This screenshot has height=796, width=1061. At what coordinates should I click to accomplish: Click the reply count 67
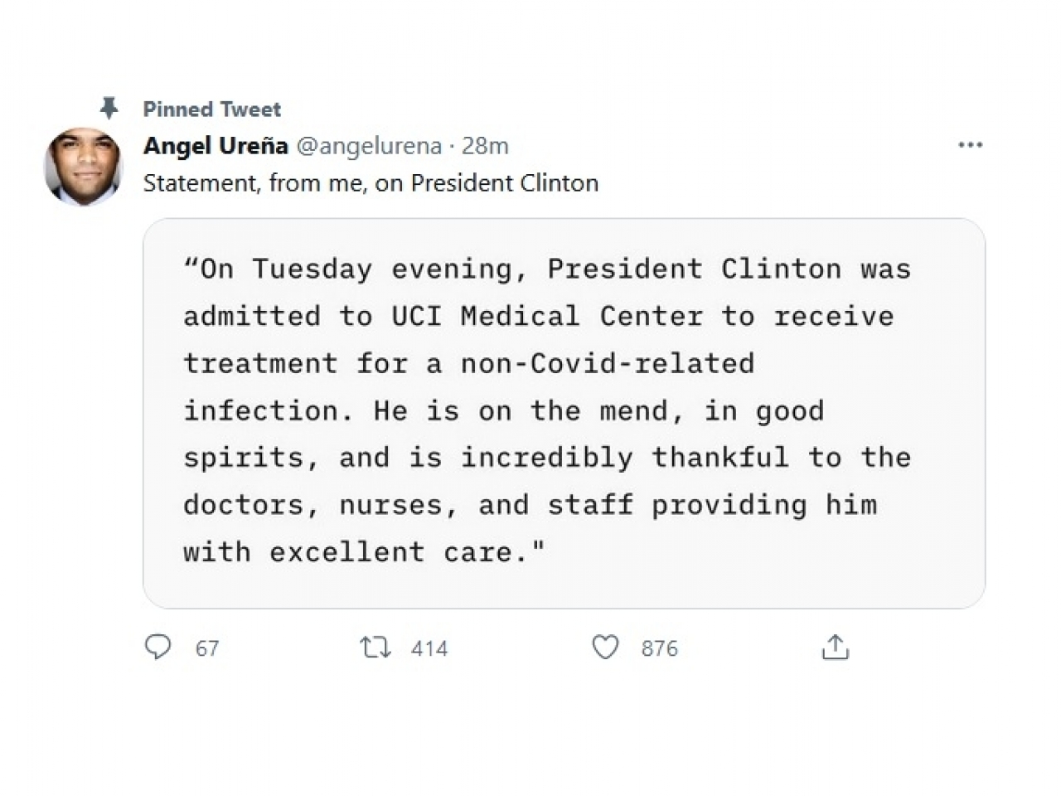point(207,648)
